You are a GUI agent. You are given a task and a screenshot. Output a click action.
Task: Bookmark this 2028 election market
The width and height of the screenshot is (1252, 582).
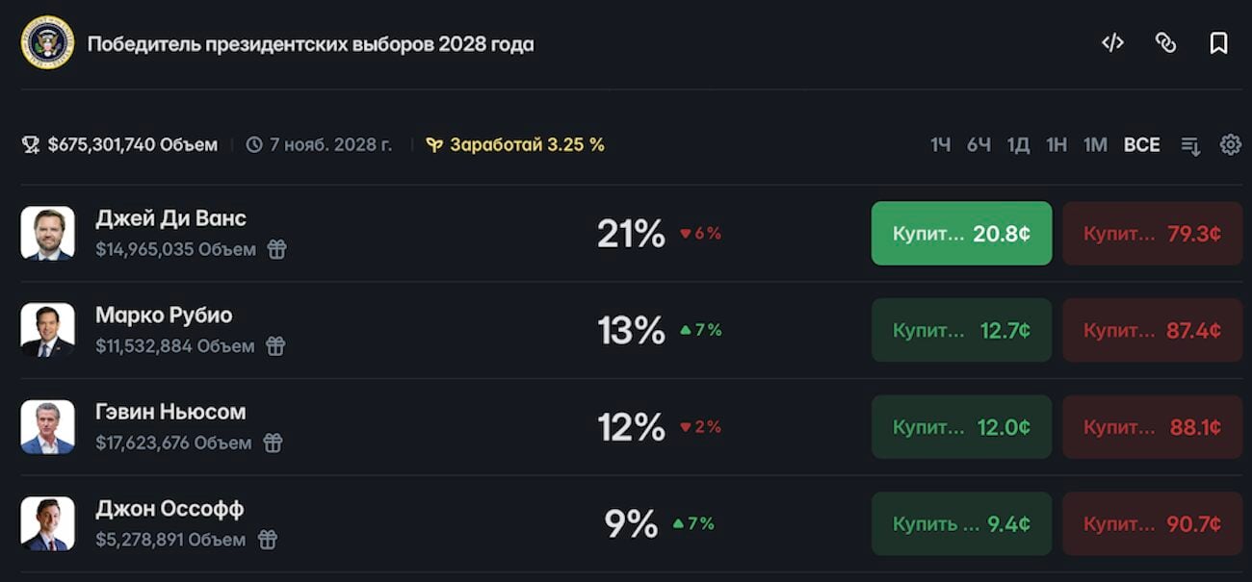(1218, 43)
